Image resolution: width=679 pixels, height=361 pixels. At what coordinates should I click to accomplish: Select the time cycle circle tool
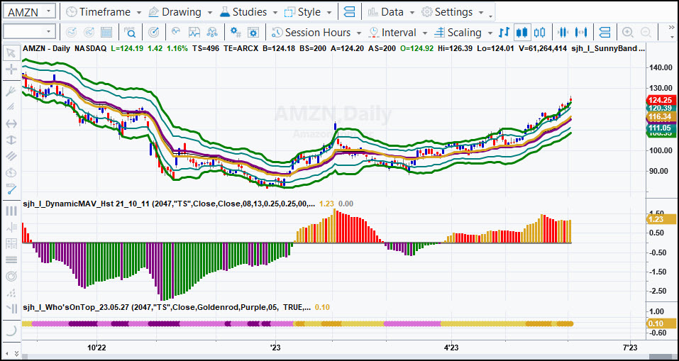pos(11,173)
